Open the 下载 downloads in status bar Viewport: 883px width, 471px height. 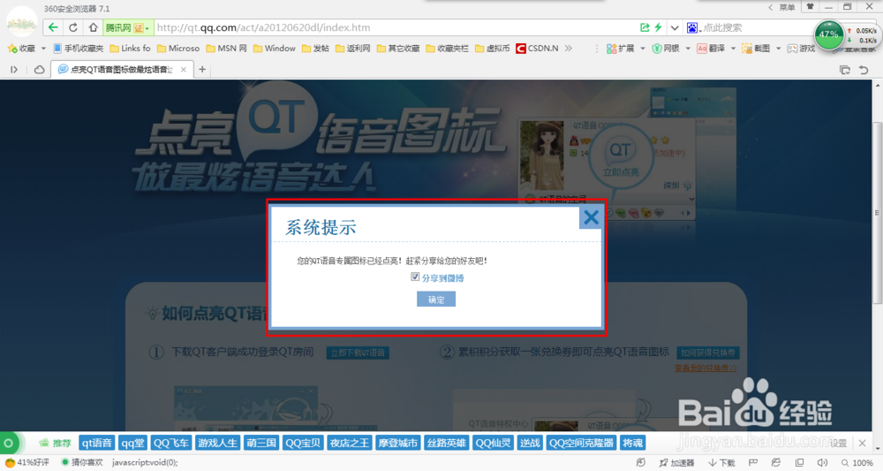[722, 462]
